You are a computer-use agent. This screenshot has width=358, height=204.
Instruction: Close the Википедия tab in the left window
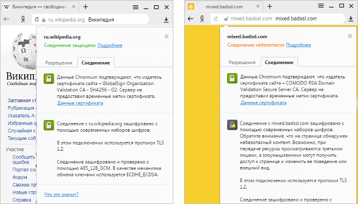(x=74, y=7)
